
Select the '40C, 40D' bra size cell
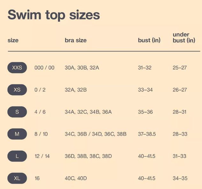click(76, 178)
